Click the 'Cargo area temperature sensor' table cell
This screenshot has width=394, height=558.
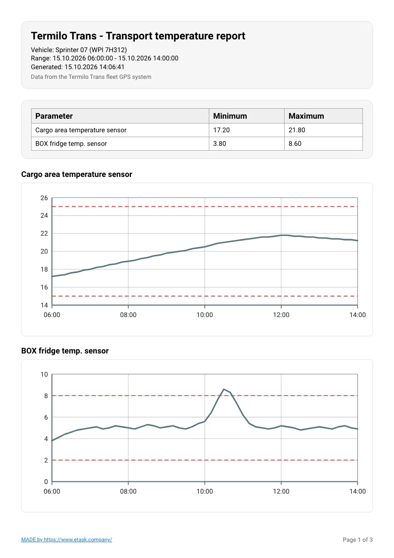(120, 130)
